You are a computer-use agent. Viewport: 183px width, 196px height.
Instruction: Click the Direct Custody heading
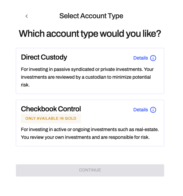click(x=44, y=57)
